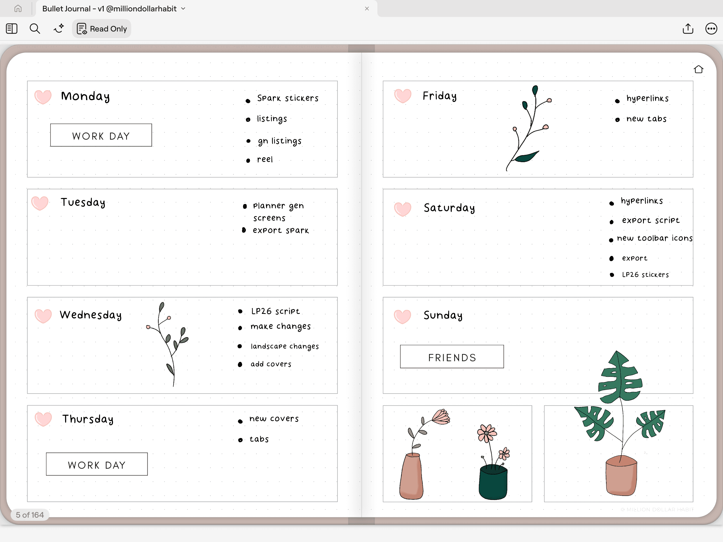Go to the app home icon
723x542 pixels.
(18, 8)
